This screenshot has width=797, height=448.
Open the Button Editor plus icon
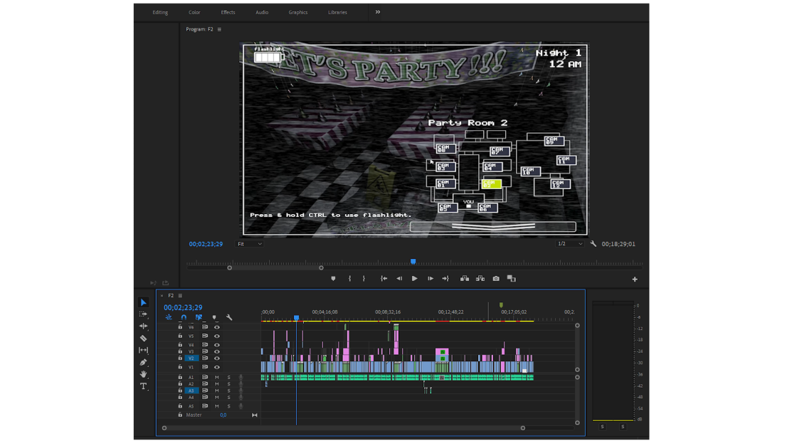coord(635,279)
